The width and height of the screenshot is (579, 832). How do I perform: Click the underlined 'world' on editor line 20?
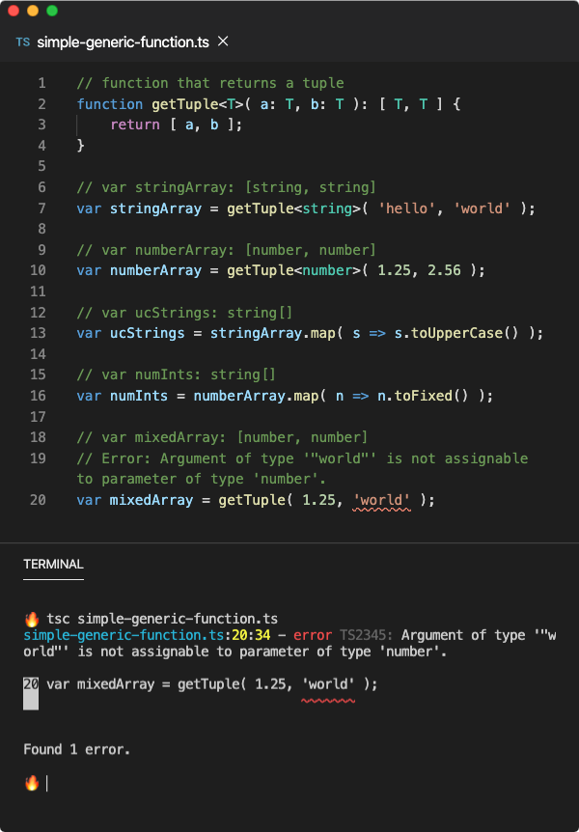click(381, 500)
